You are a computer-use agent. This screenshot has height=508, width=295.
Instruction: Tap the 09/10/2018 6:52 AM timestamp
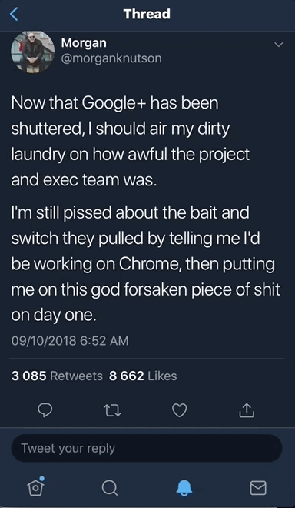(x=70, y=340)
